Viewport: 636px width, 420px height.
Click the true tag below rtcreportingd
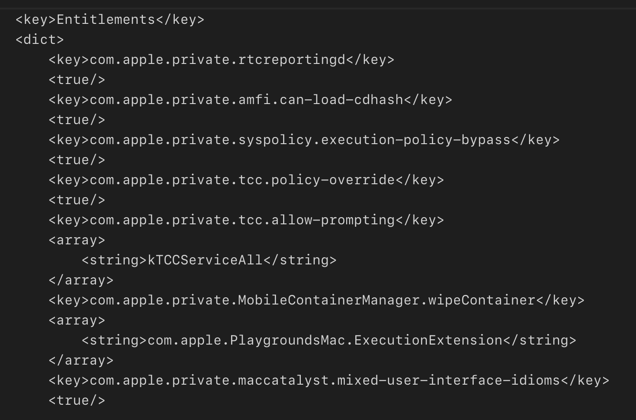[77, 80]
